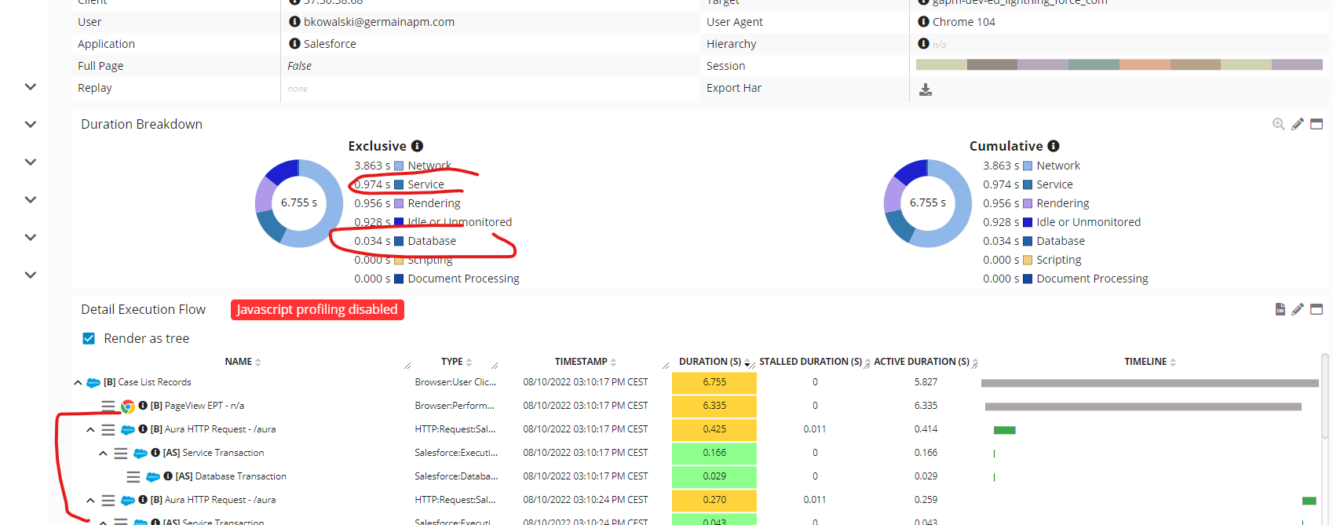The height and width of the screenshot is (525, 1333).
Task: Collapse the Case List Records tree node
Action: pyautogui.click(x=78, y=383)
